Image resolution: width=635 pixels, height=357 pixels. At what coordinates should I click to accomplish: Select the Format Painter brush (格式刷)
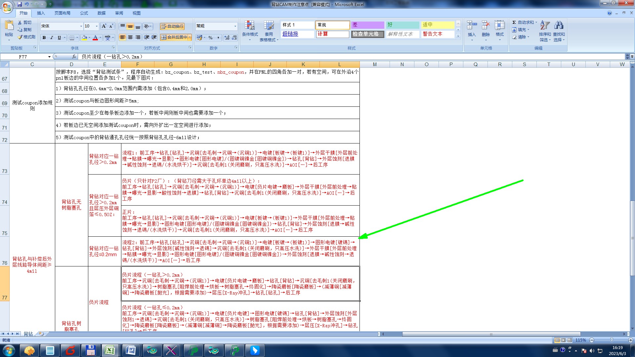coord(26,37)
